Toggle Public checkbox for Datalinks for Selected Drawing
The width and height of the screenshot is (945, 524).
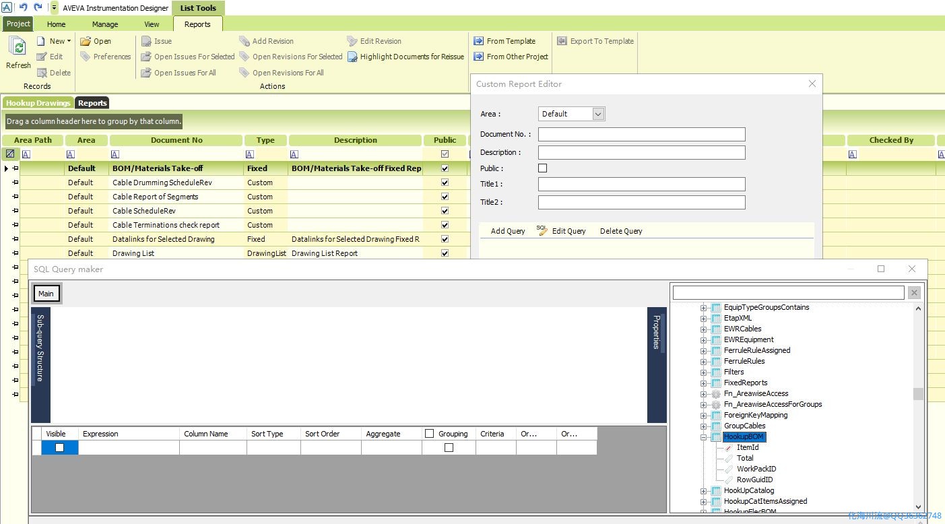pyautogui.click(x=445, y=239)
